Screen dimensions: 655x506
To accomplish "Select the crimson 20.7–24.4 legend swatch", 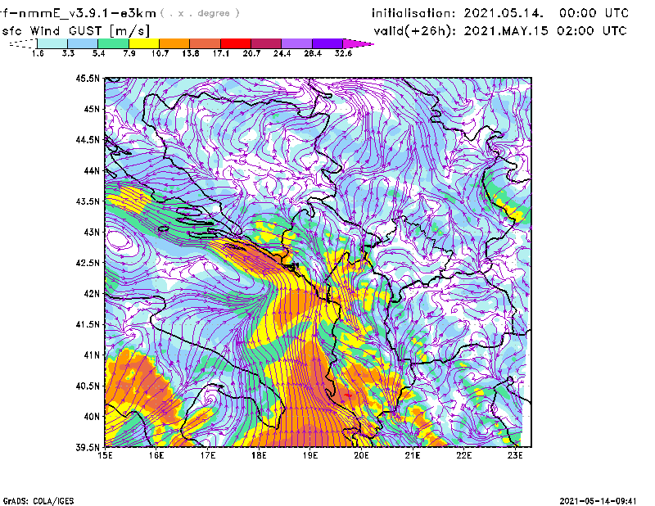I will pyautogui.click(x=266, y=43).
